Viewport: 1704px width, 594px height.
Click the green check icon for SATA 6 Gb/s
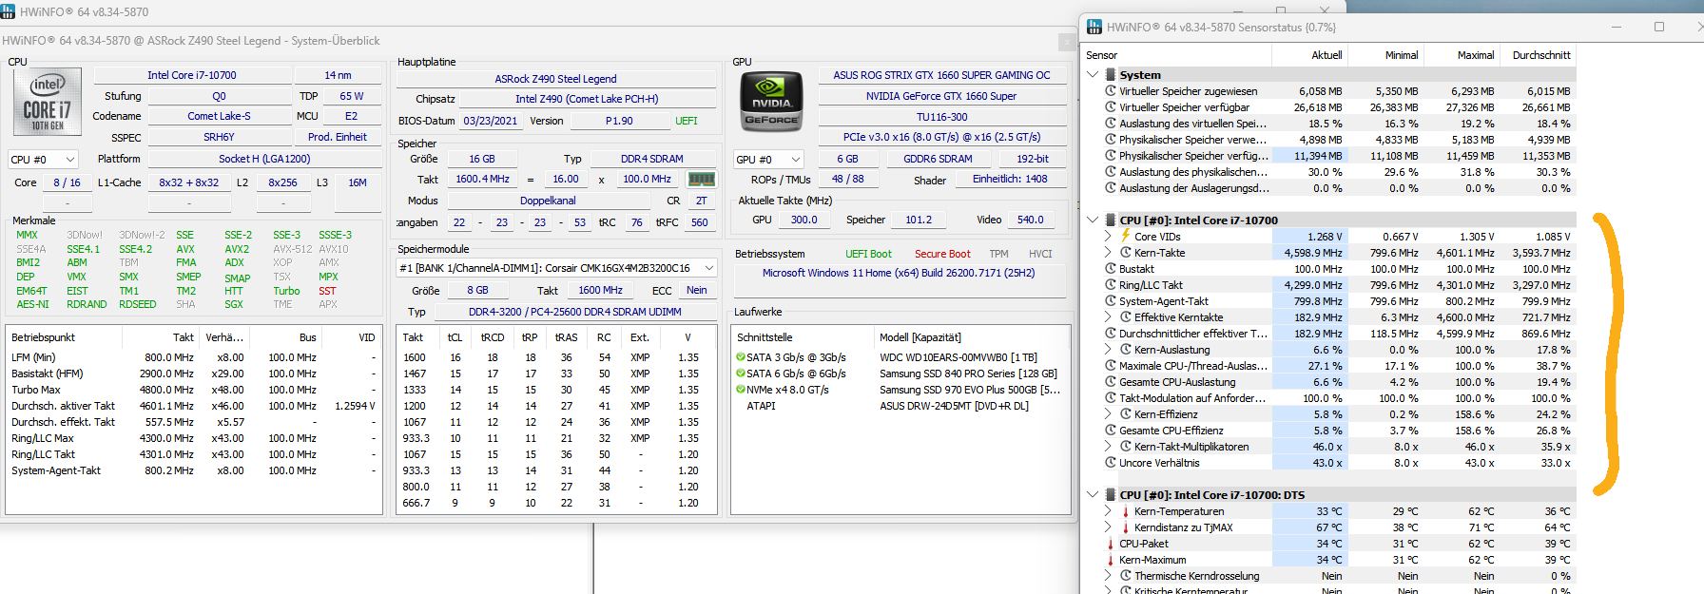(x=741, y=374)
